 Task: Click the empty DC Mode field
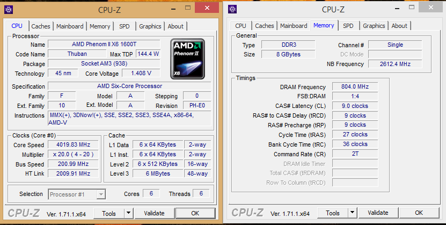tap(395, 55)
